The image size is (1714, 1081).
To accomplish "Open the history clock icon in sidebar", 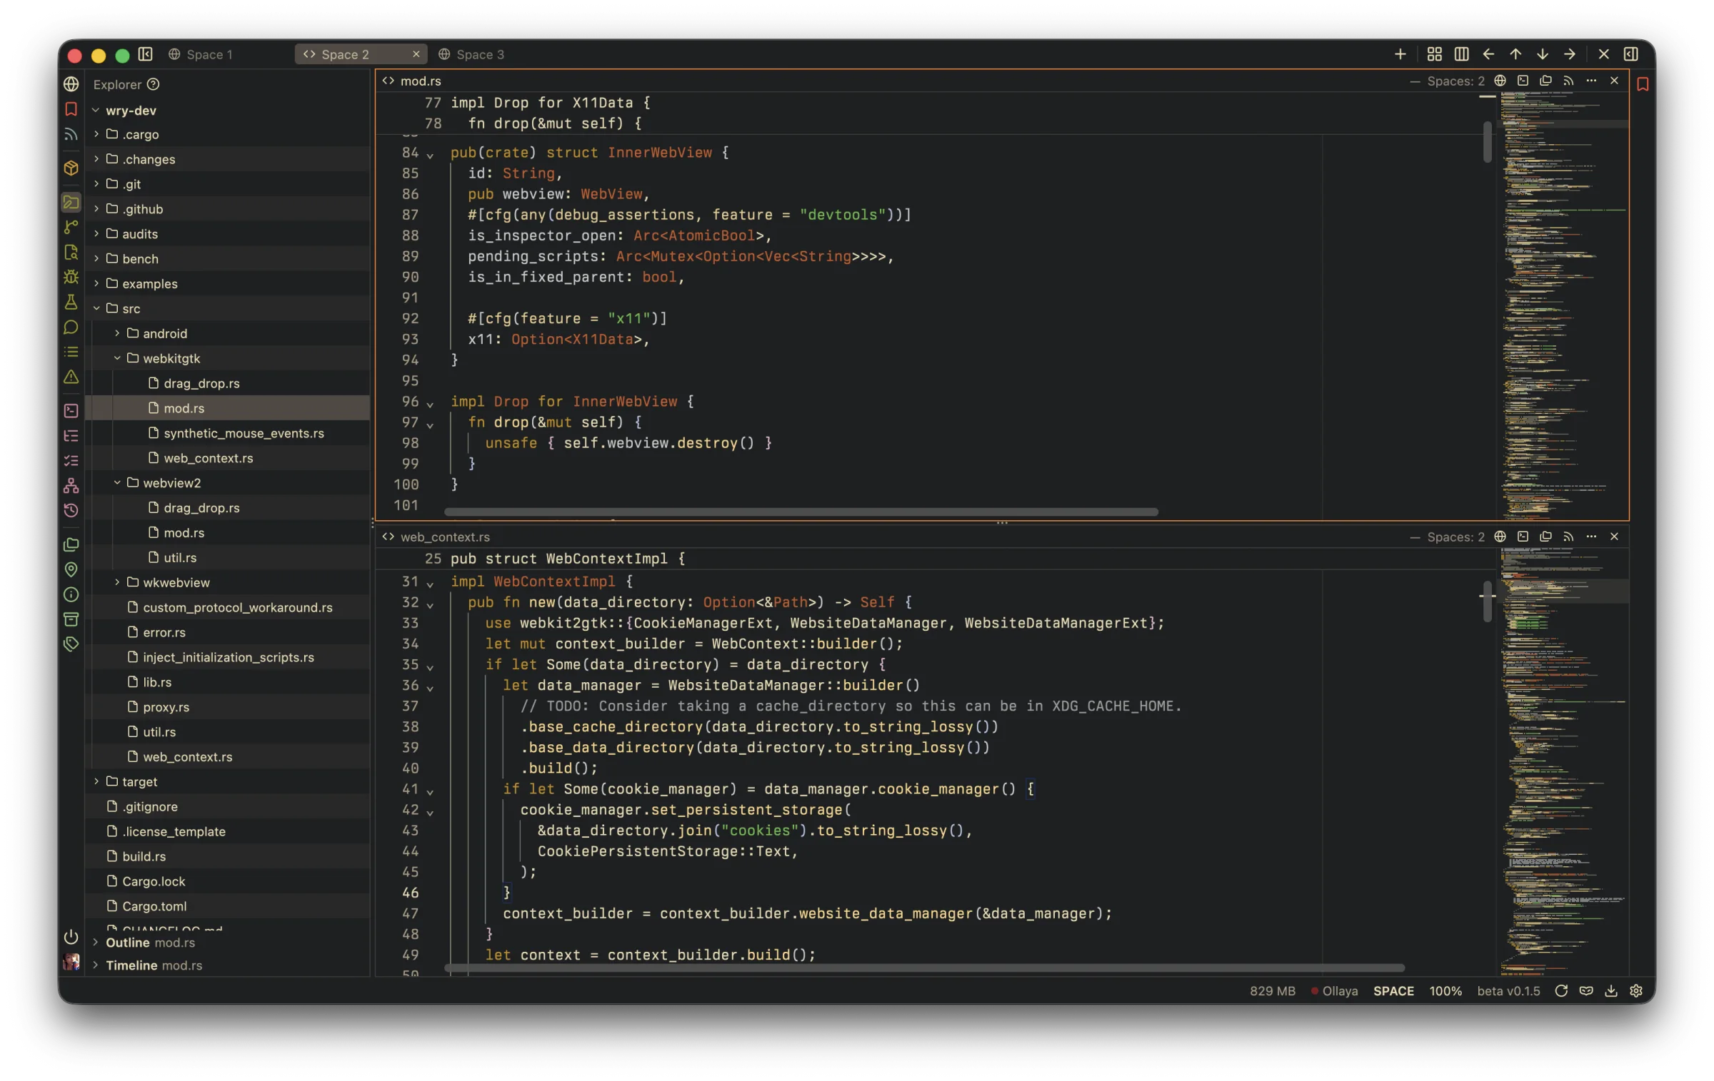I will click(71, 510).
